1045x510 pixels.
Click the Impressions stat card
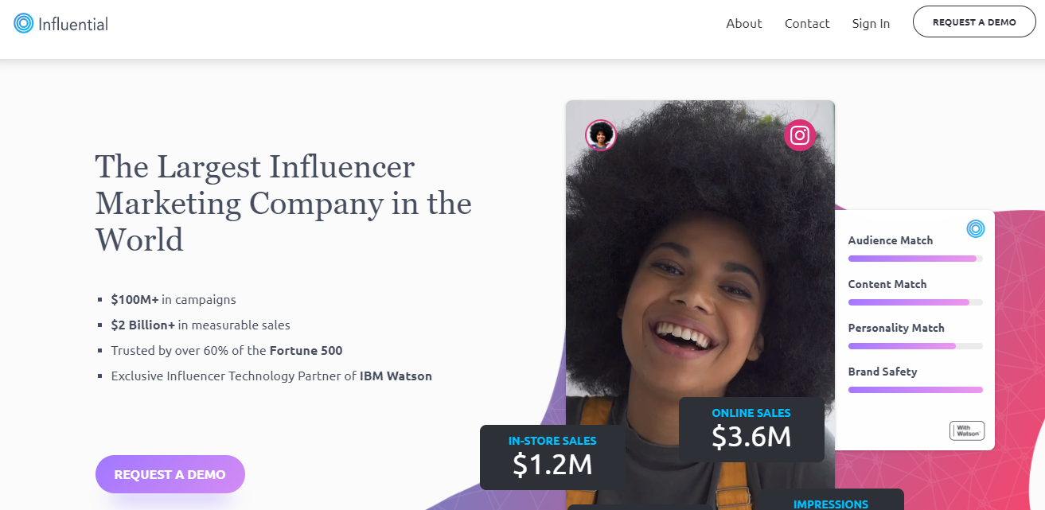tap(829, 501)
